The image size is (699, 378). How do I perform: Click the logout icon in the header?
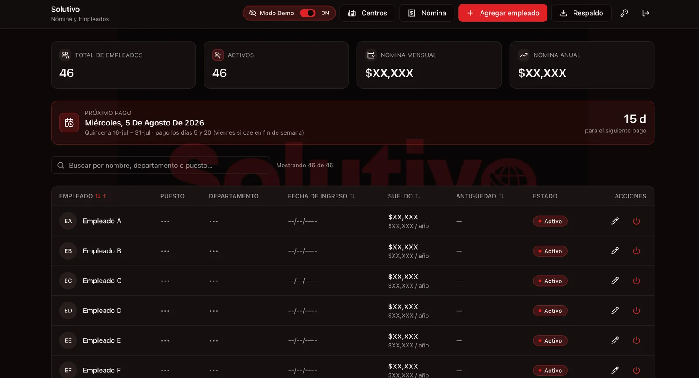tap(646, 13)
